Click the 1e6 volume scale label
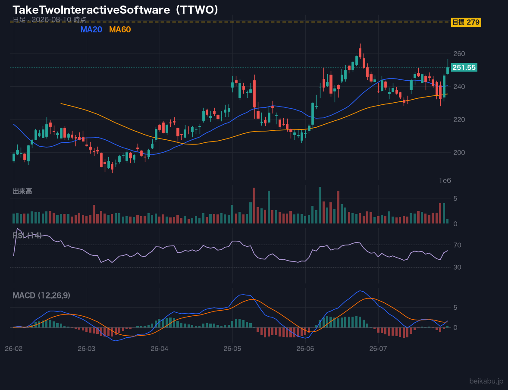508x390 pixels. click(x=445, y=181)
